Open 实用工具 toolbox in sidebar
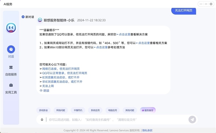The image size is (216, 133). click(11, 85)
